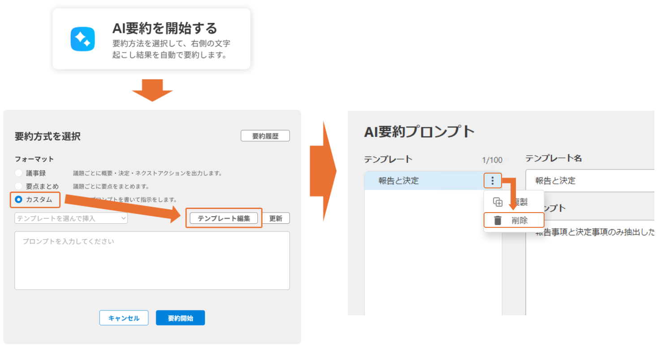Image resolution: width=666 pixels, height=348 pixels.
Task: Choose 削除 from the context menu
Action: pyautogui.click(x=519, y=220)
